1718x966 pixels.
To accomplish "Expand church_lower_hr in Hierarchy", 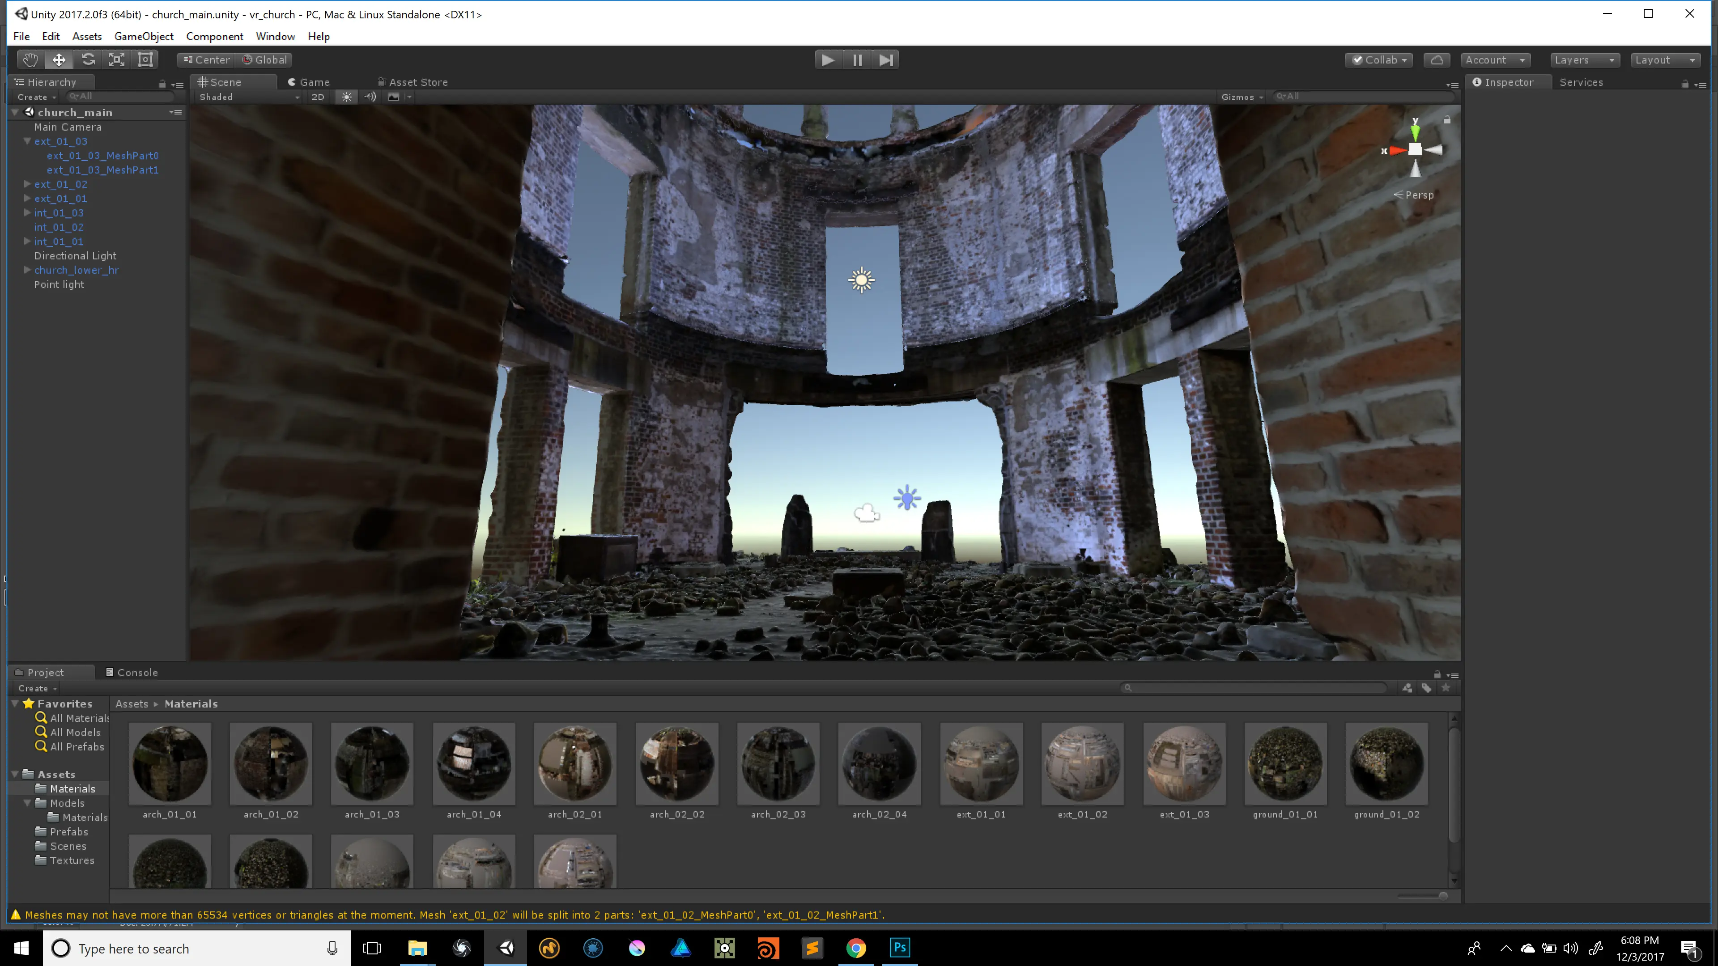I will 27,270.
